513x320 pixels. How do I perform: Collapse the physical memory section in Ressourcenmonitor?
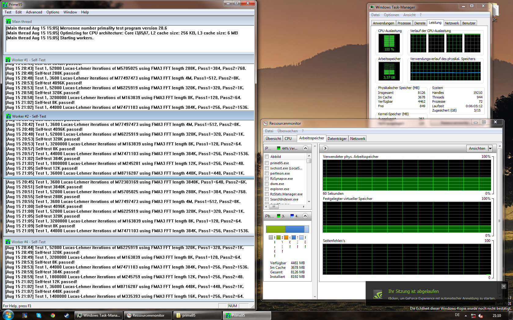point(305,216)
